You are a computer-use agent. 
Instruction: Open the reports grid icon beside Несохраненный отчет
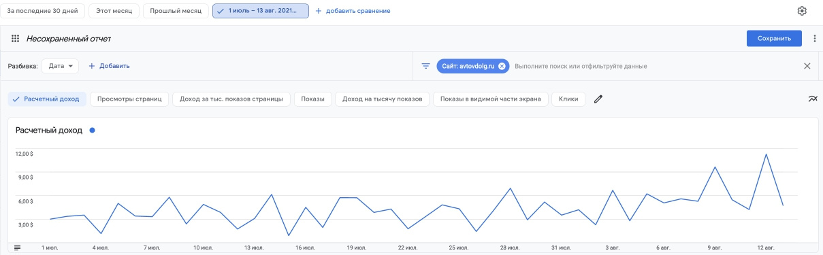15,39
